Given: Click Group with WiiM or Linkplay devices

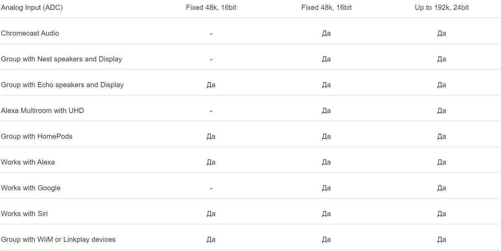Looking at the screenshot, I should 58,239.
